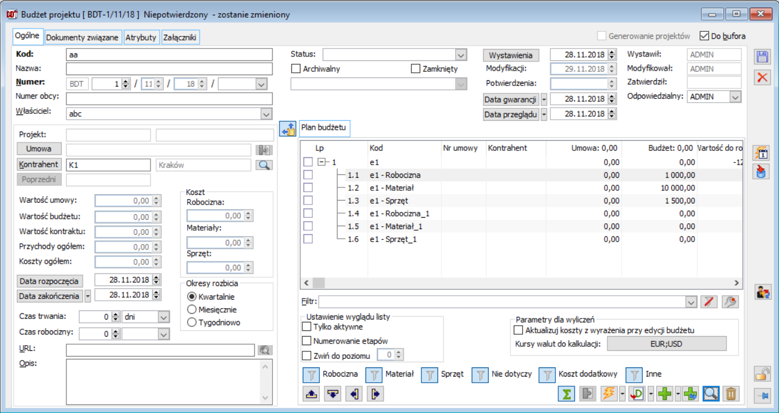
Task: Save the budget with the floppy disk icon
Action: (x=762, y=57)
